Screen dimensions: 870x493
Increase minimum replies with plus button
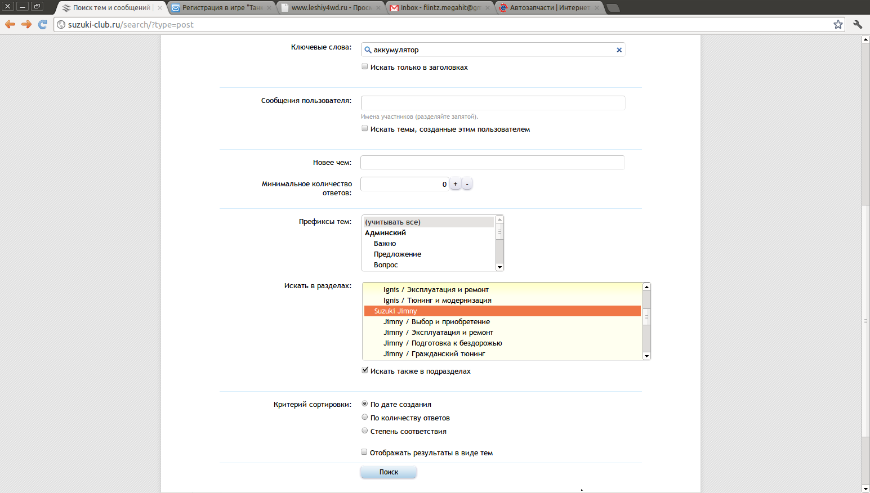pyautogui.click(x=456, y=184)
